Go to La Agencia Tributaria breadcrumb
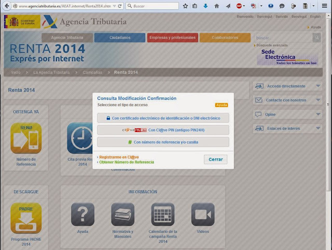Image resolution: width=332 pixels, height=250 pixels. 51,72
